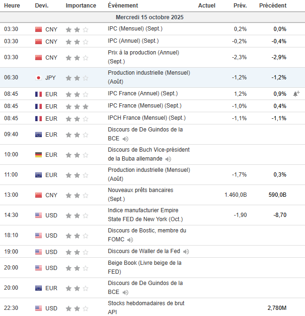Screen dimensions: 305x316
Task: Open Prix à la production (Annuel) event
Action: (143, 57)
